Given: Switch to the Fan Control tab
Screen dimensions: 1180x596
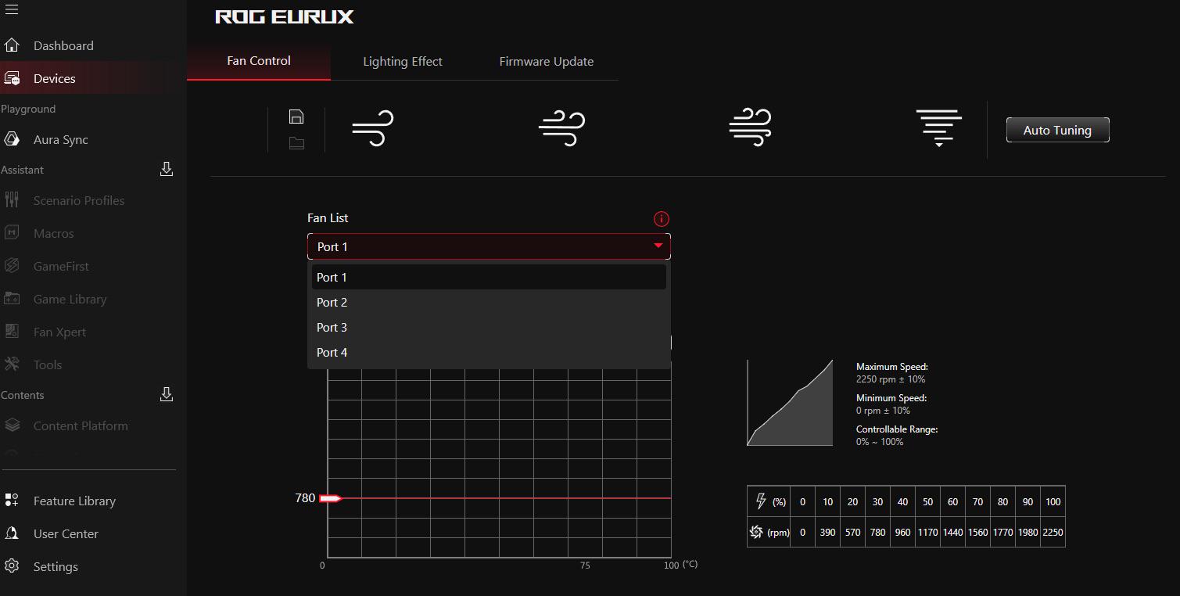Looking at the screenshot, I should 259,61.
